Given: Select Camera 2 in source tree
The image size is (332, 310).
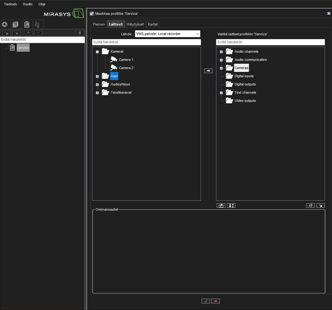Looking at the screenshot, I should pyautogui.click(x=126, y=68).
